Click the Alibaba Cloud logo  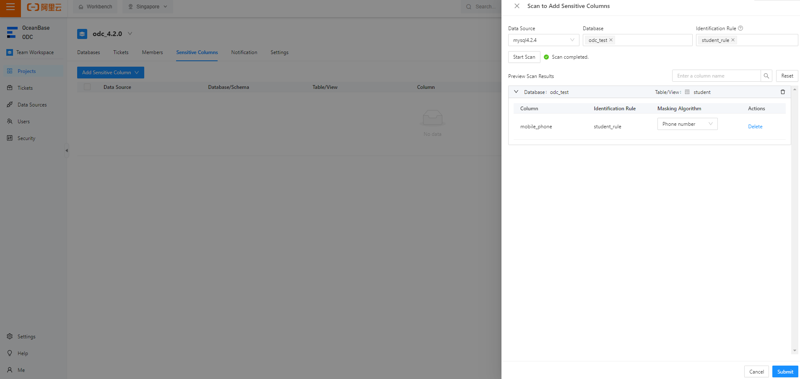[x=44, y=7]
